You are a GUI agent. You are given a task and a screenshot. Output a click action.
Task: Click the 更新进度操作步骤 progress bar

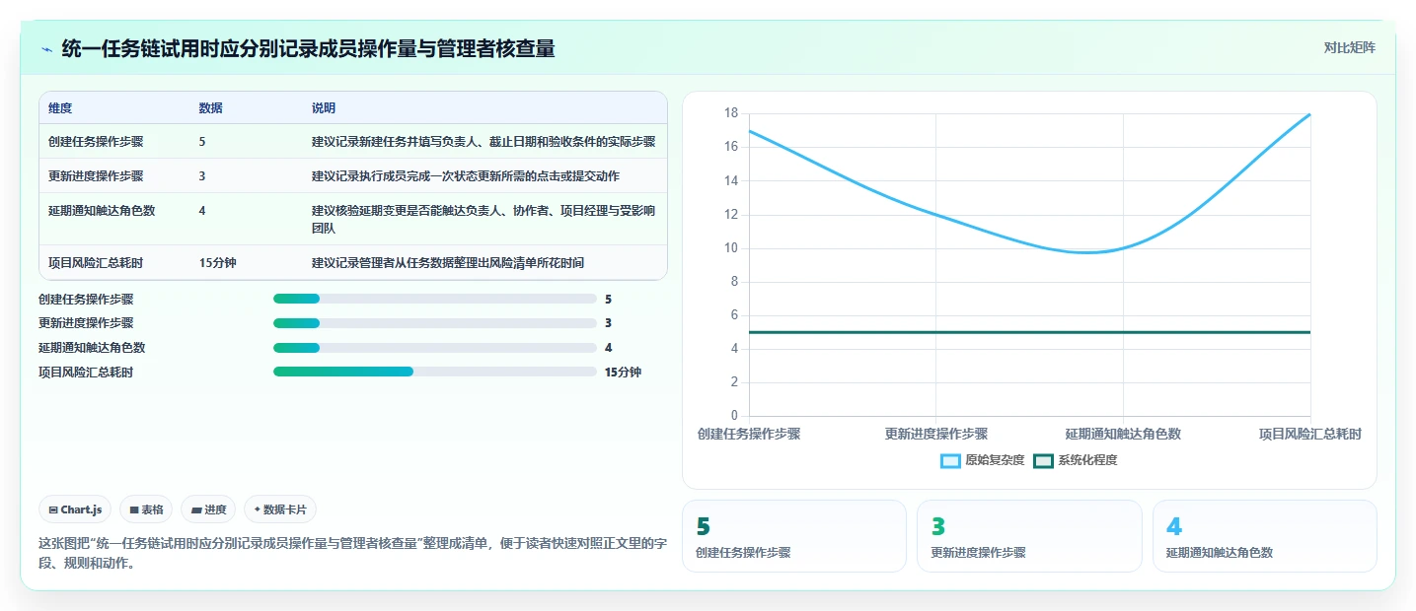point(435,322)
